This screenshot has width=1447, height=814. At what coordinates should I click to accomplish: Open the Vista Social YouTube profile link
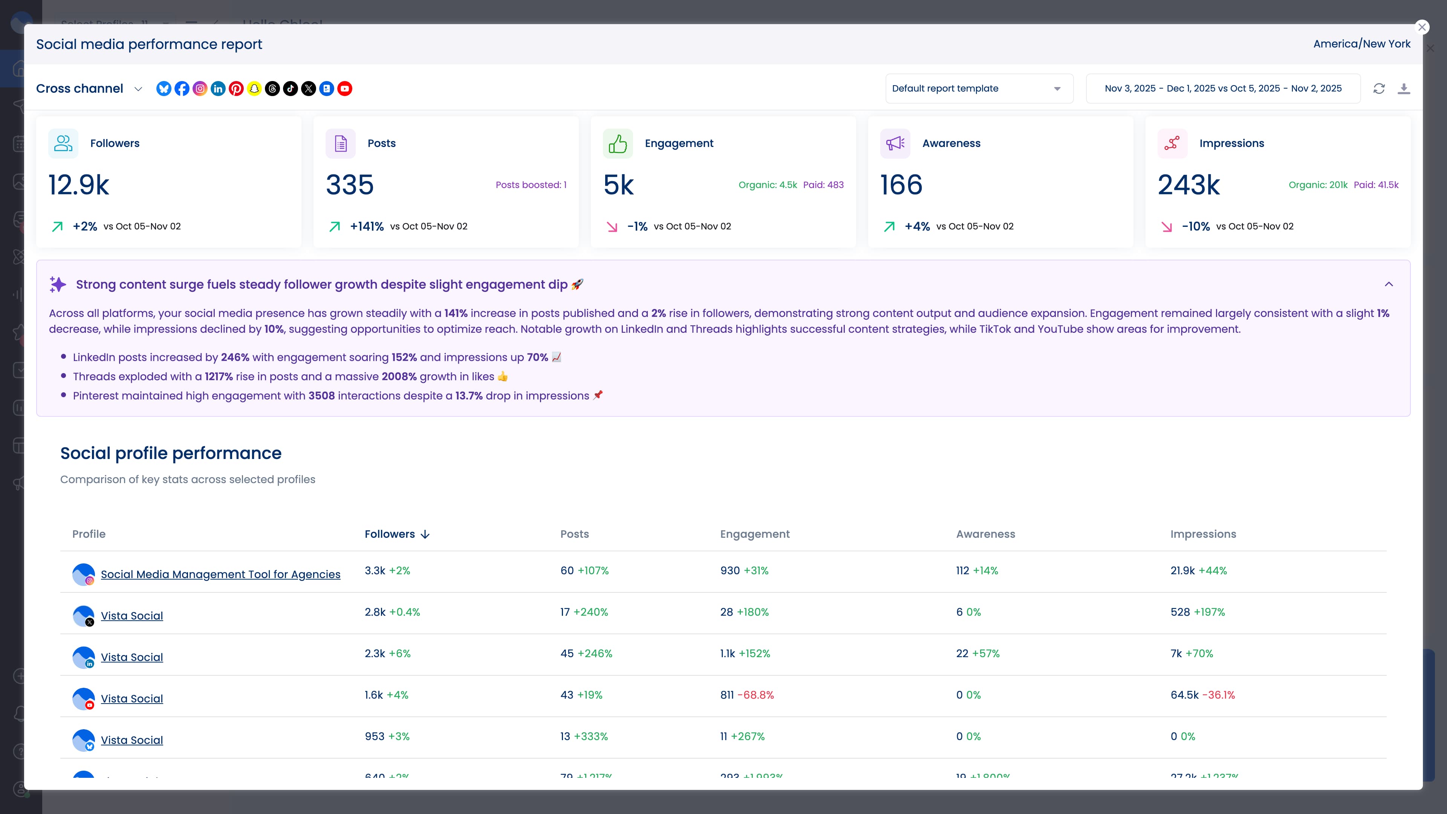coord(132,699)
